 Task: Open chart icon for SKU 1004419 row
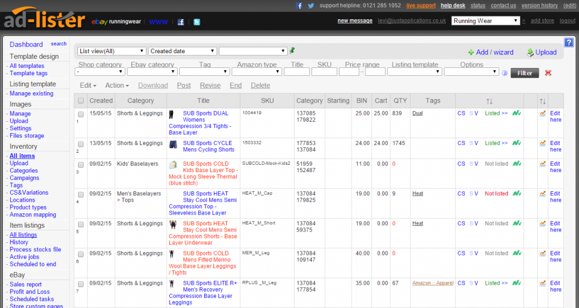click(x=542, y=113)
